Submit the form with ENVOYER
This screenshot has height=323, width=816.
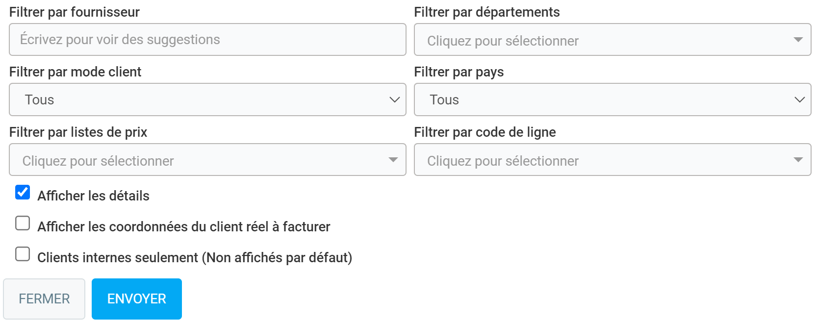point(136,299)
